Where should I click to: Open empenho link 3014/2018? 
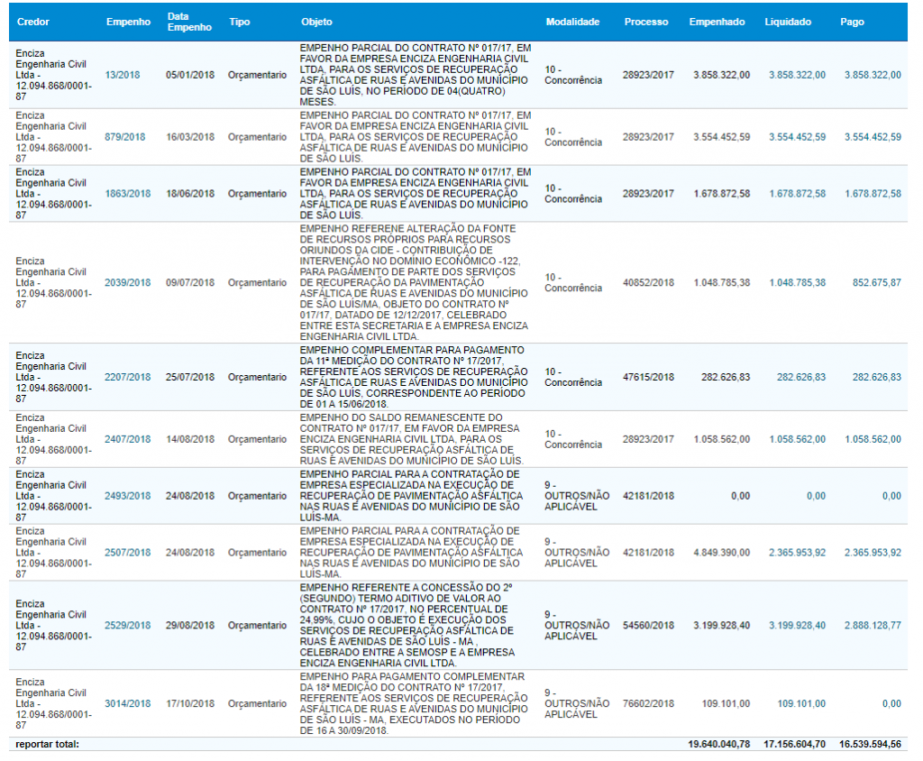127,703
